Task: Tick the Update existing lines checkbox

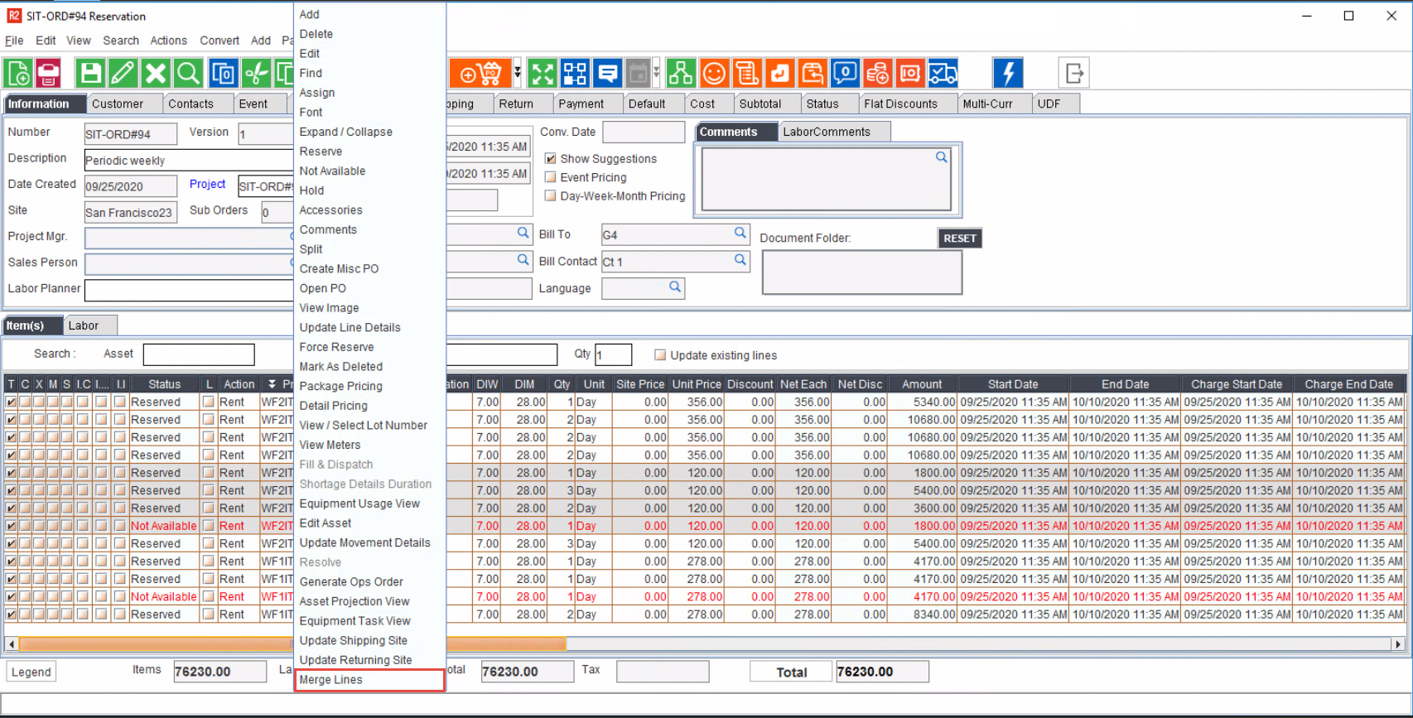Action: pyautogui.click(x=660, y=355)
